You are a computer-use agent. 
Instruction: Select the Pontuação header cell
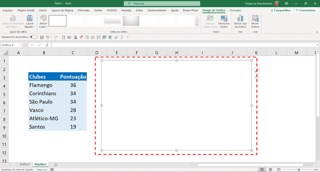(73, 77)
